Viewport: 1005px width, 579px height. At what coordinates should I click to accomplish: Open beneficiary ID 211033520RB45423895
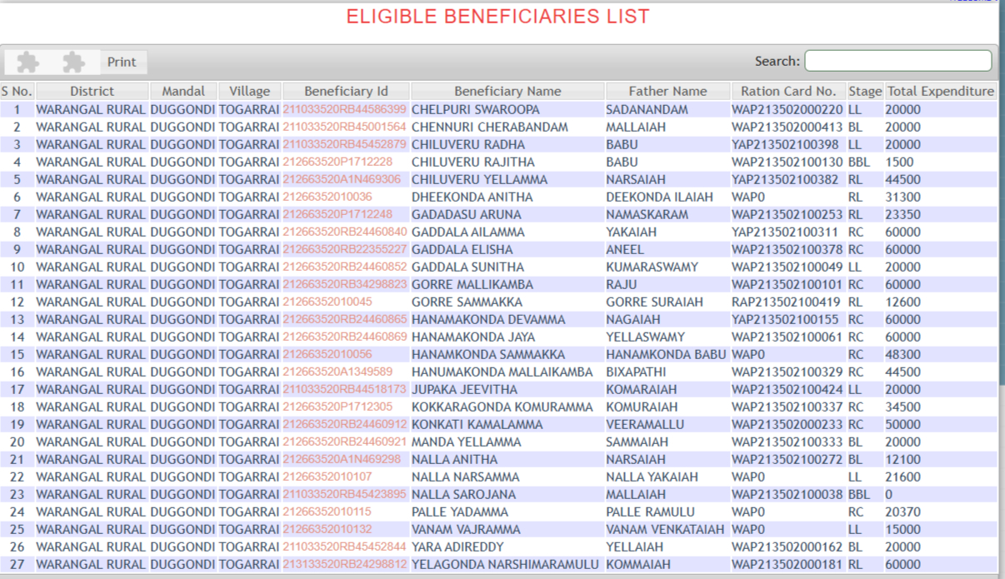(x=345, y=494)
